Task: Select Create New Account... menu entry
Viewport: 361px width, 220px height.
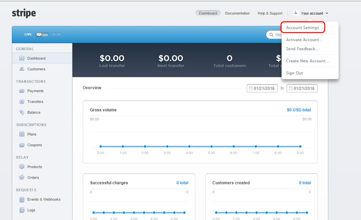Action: 308,61
